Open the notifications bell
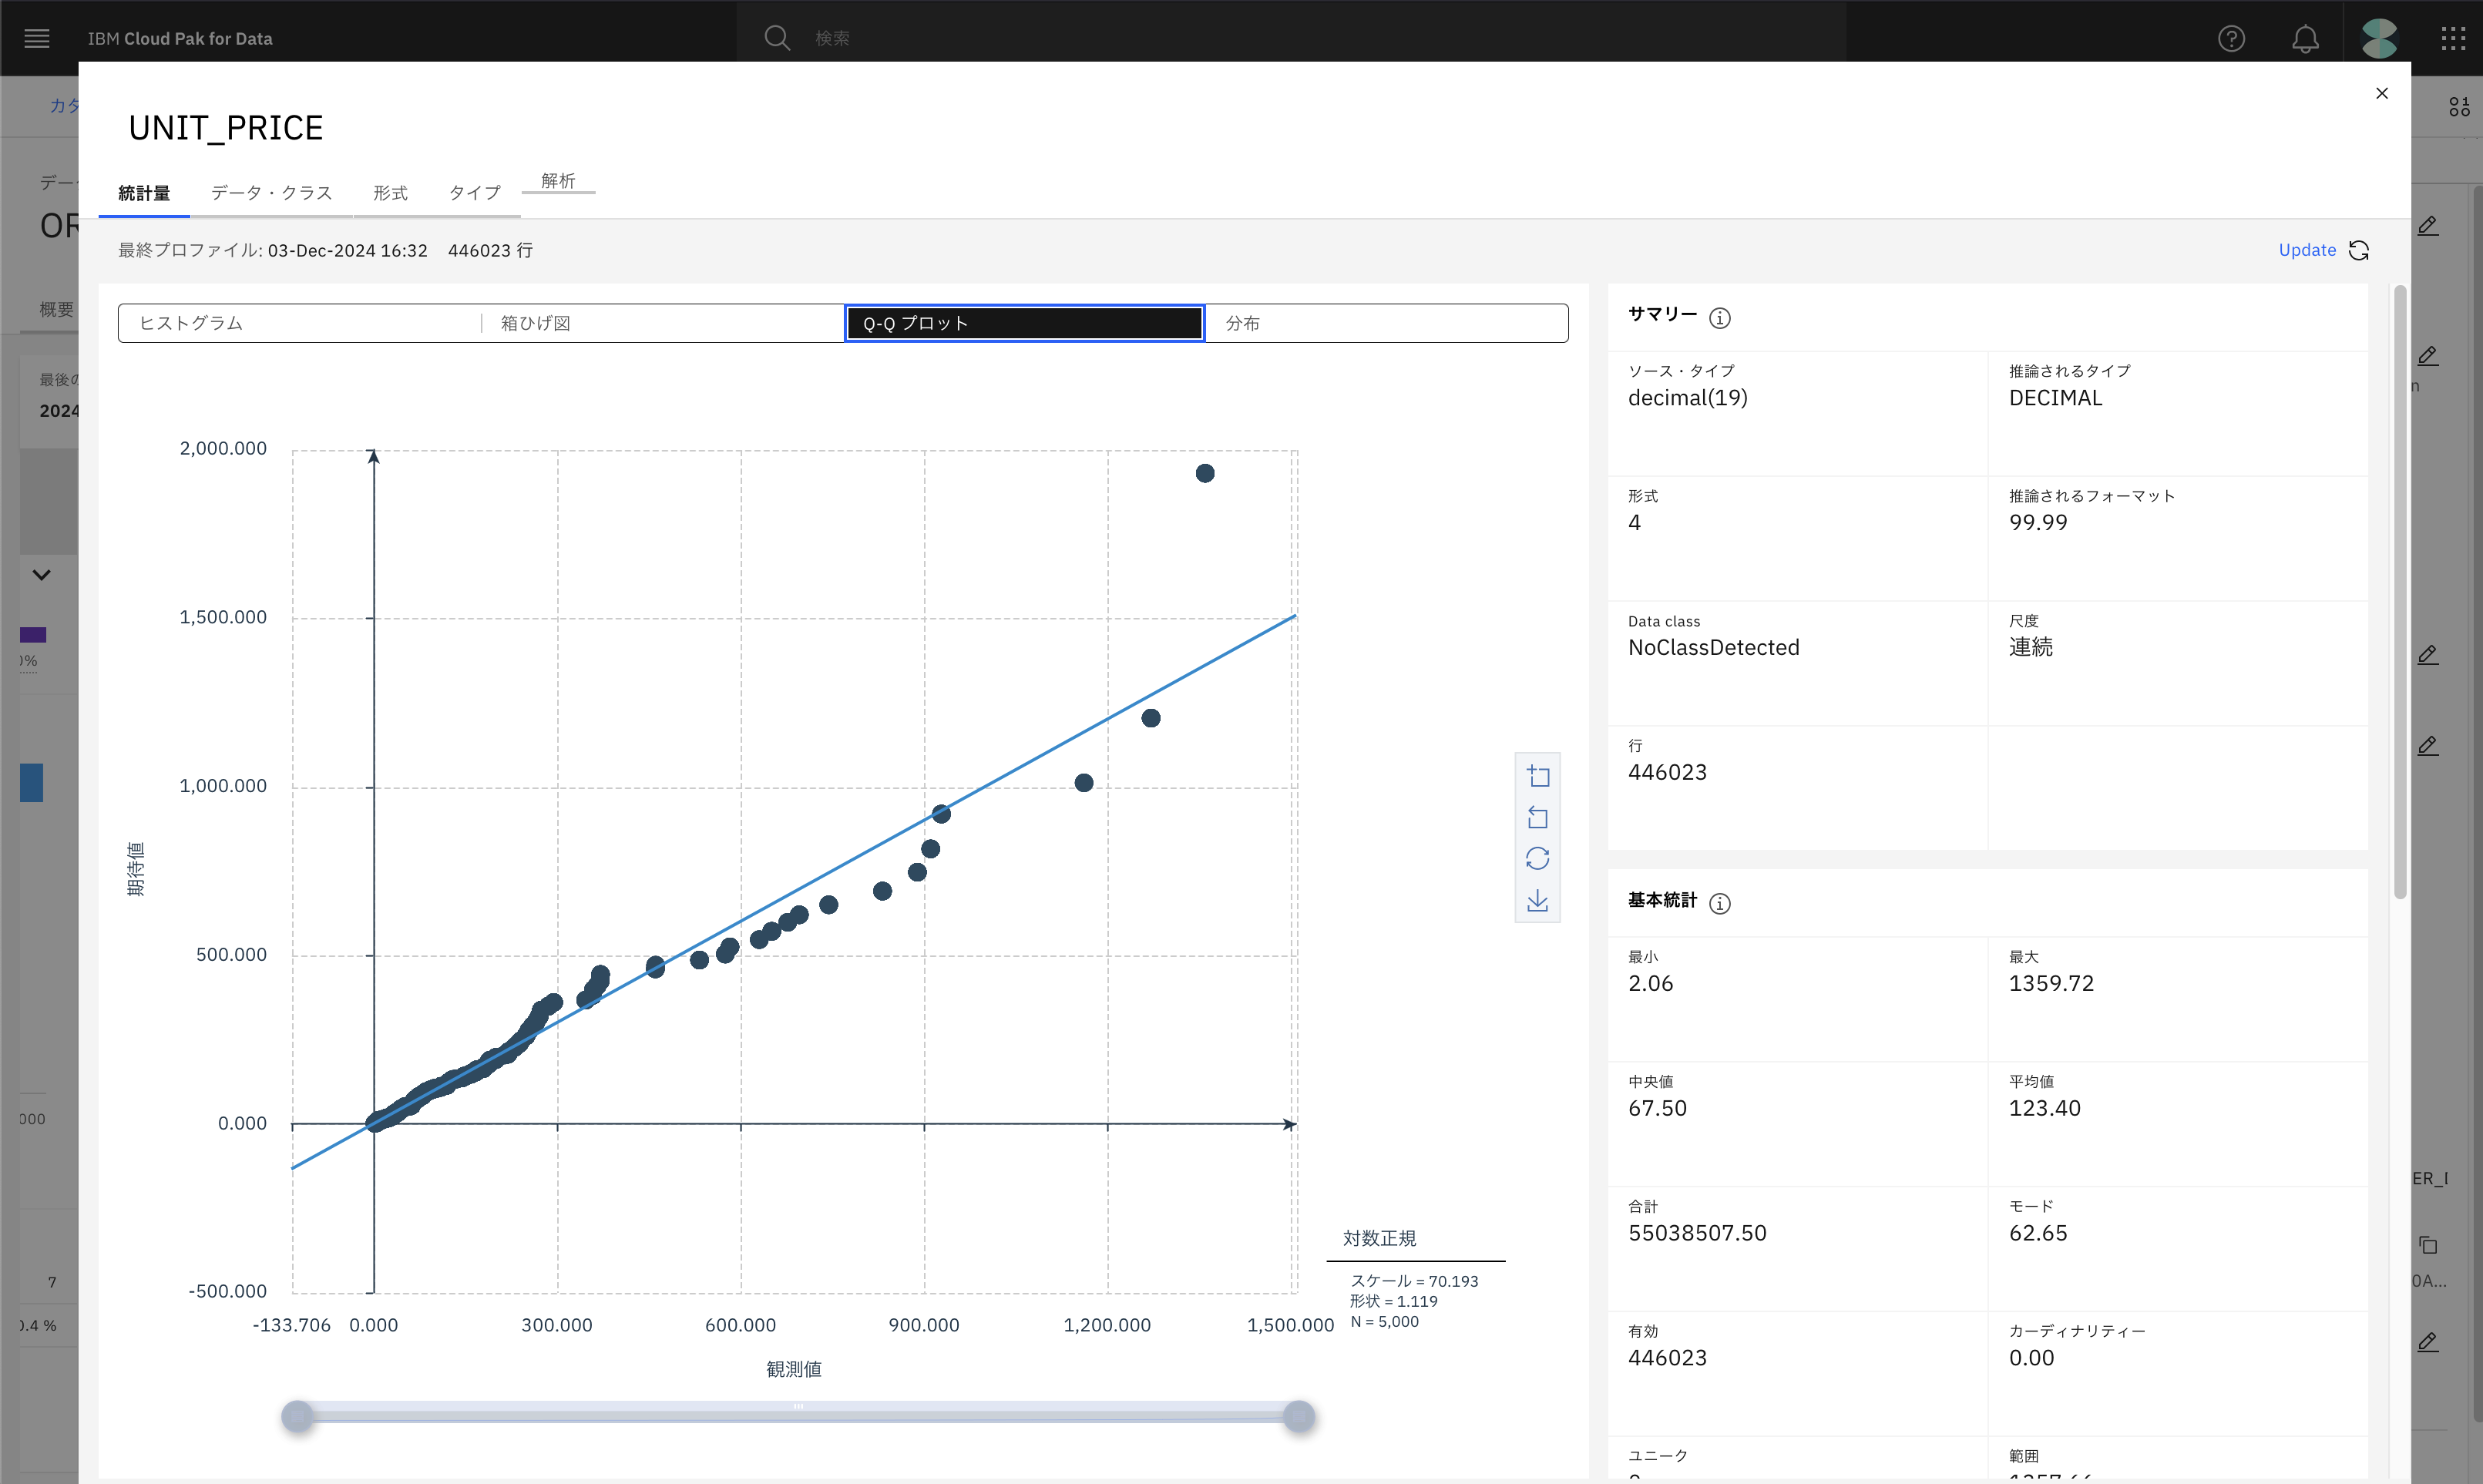Viewport: 2483px width, 1484px height. 2305,38
